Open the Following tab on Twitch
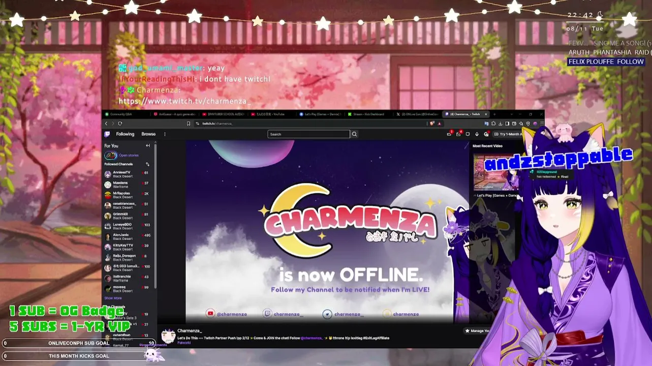 (x=125, y=134)
